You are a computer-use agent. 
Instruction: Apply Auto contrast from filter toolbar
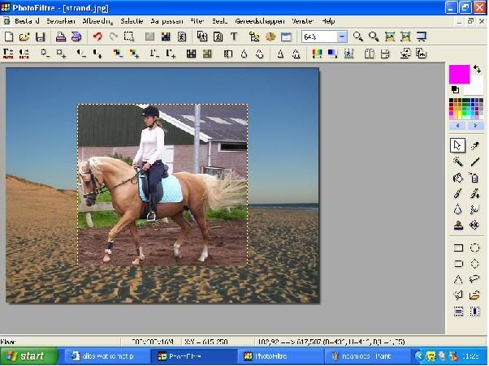pos(24,54)
